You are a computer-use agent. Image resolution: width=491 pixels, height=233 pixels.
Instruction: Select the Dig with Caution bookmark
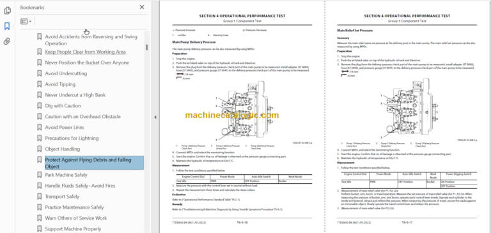(x=63, y=106)
